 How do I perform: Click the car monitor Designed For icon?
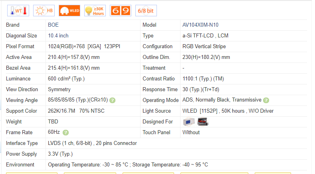[x=203, y=122]
